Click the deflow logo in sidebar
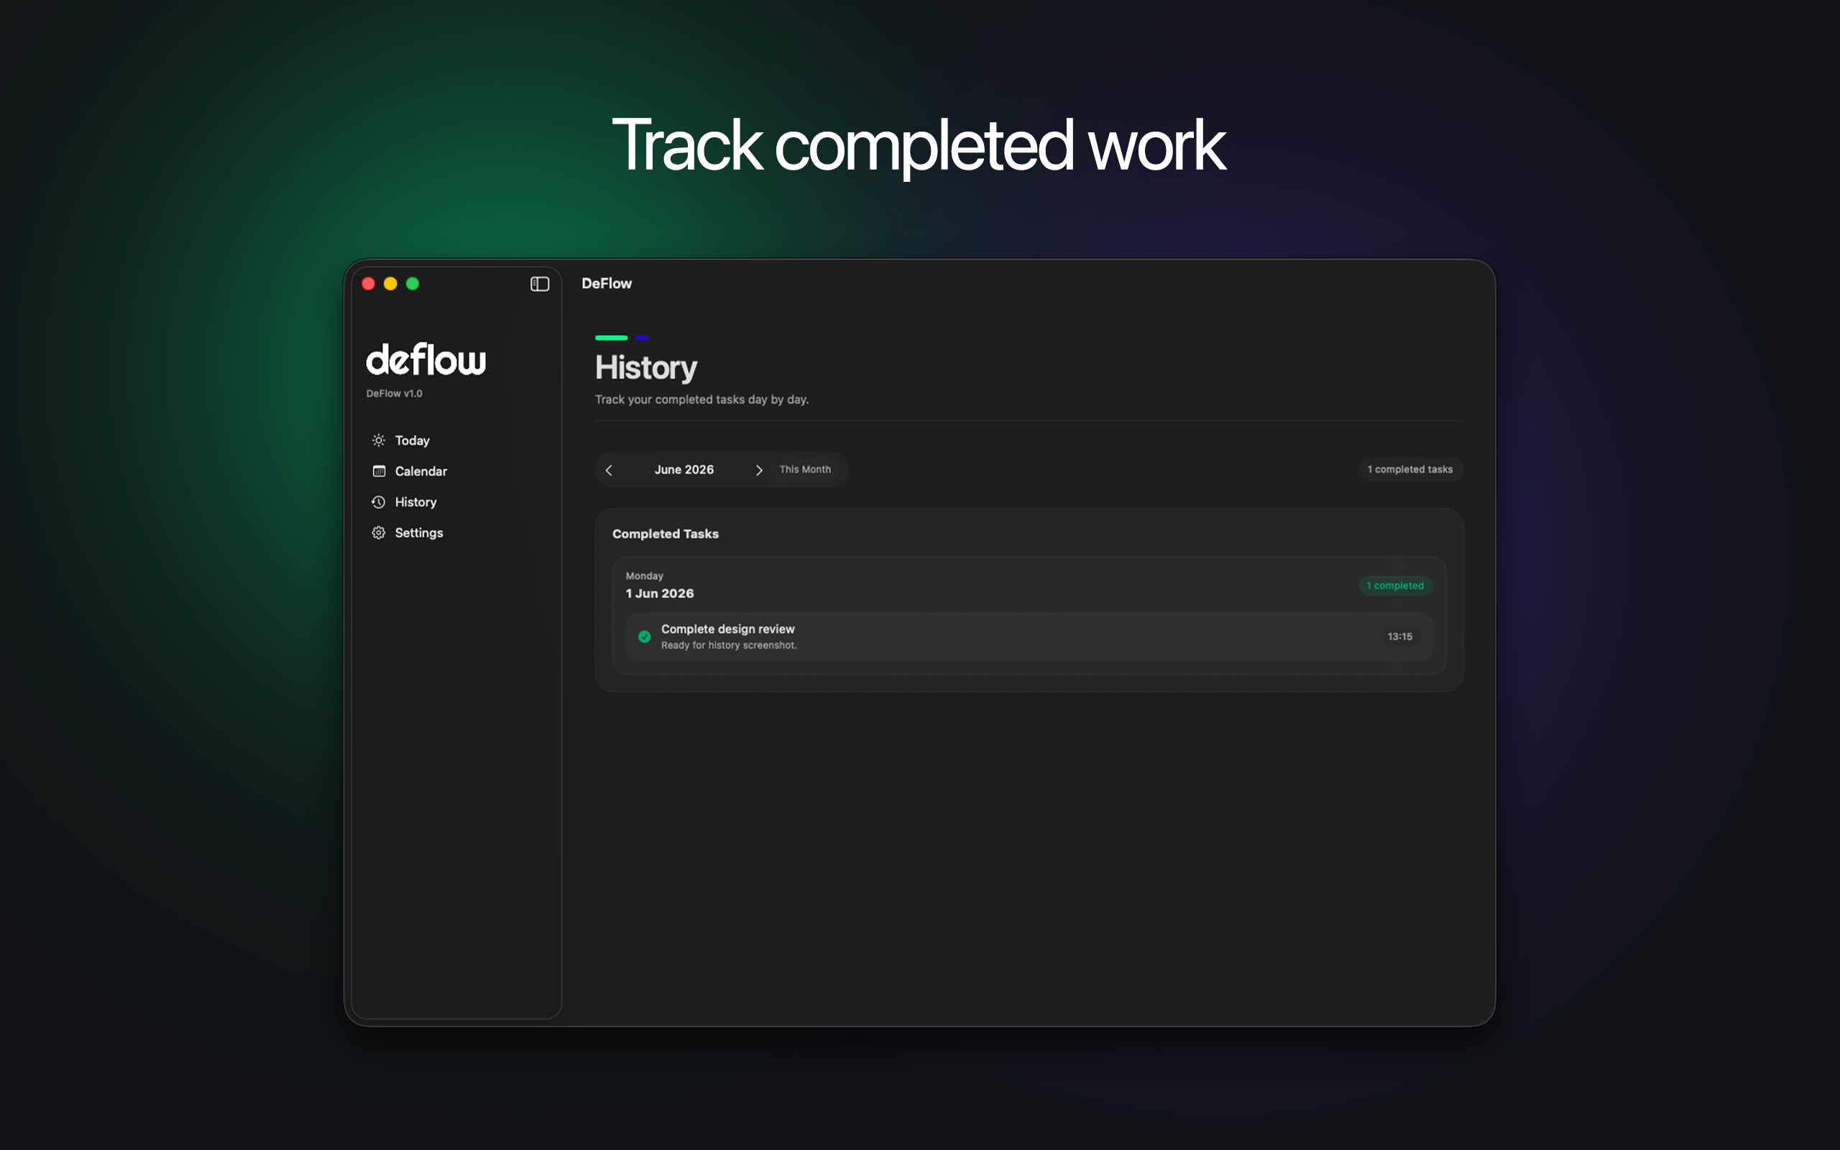Screen dimensions: 1840x1150 click(x=425, y=359)
